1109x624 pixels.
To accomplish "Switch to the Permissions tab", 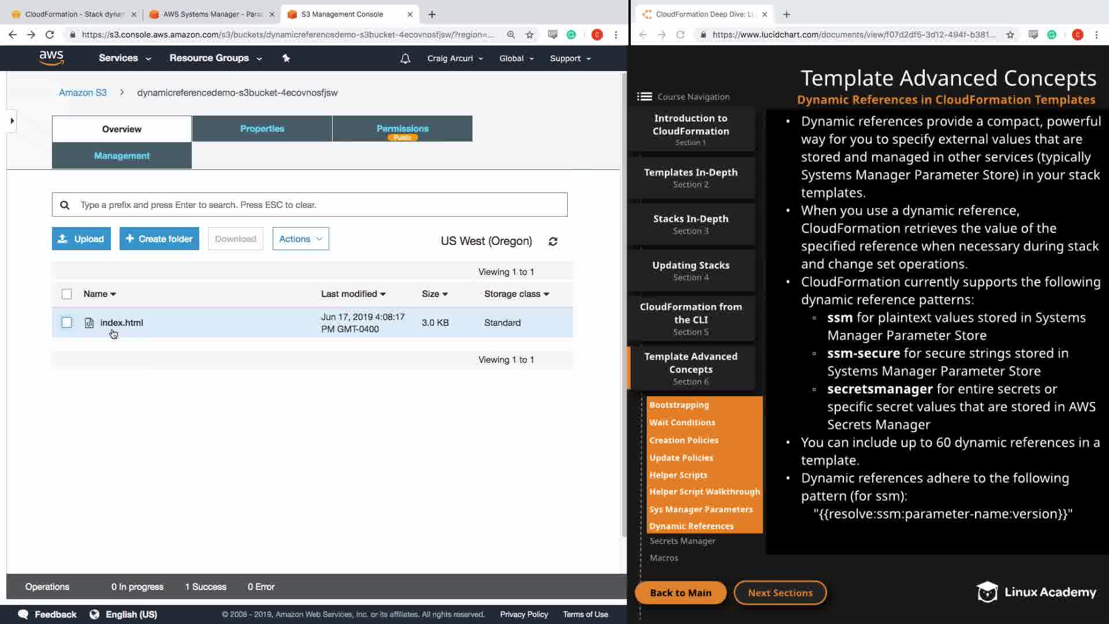I will pos(402,128).
